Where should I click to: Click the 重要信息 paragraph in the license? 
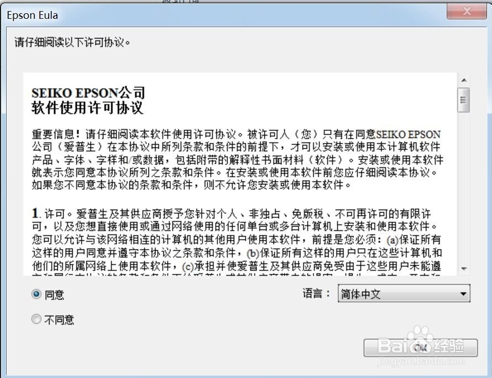[x=237, y=159]
